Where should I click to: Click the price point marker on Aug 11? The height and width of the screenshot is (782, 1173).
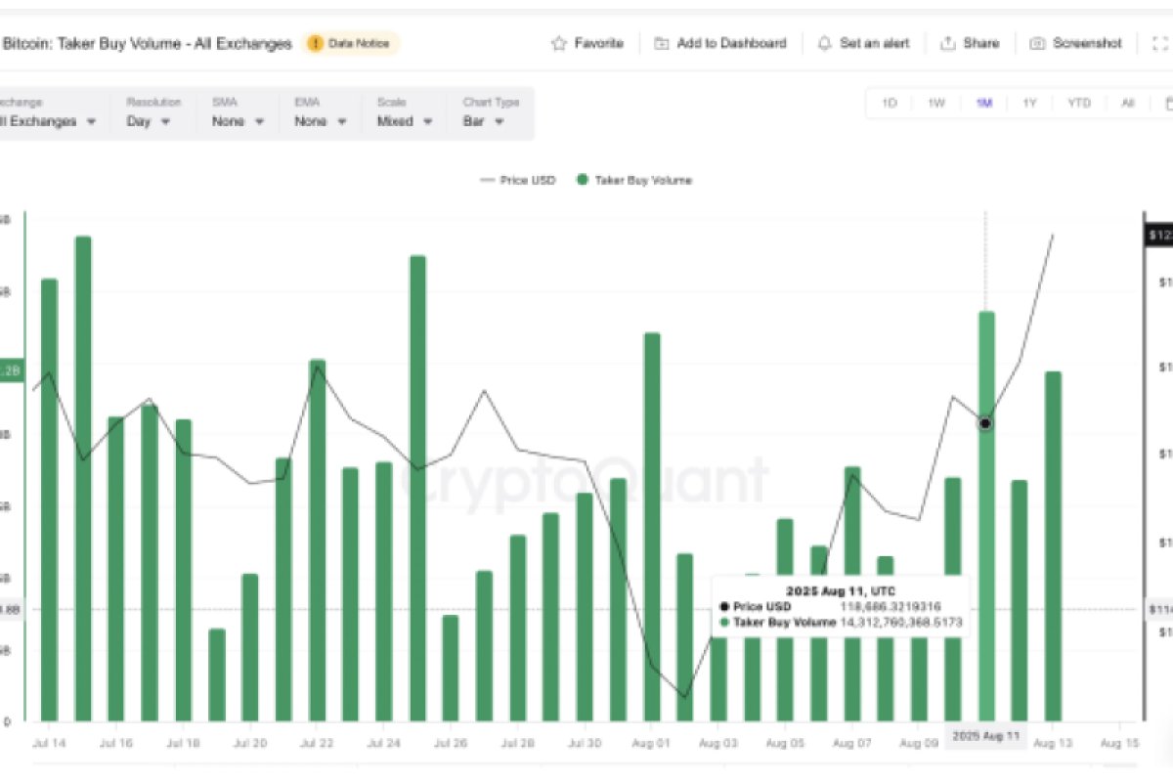click(985, 423)
